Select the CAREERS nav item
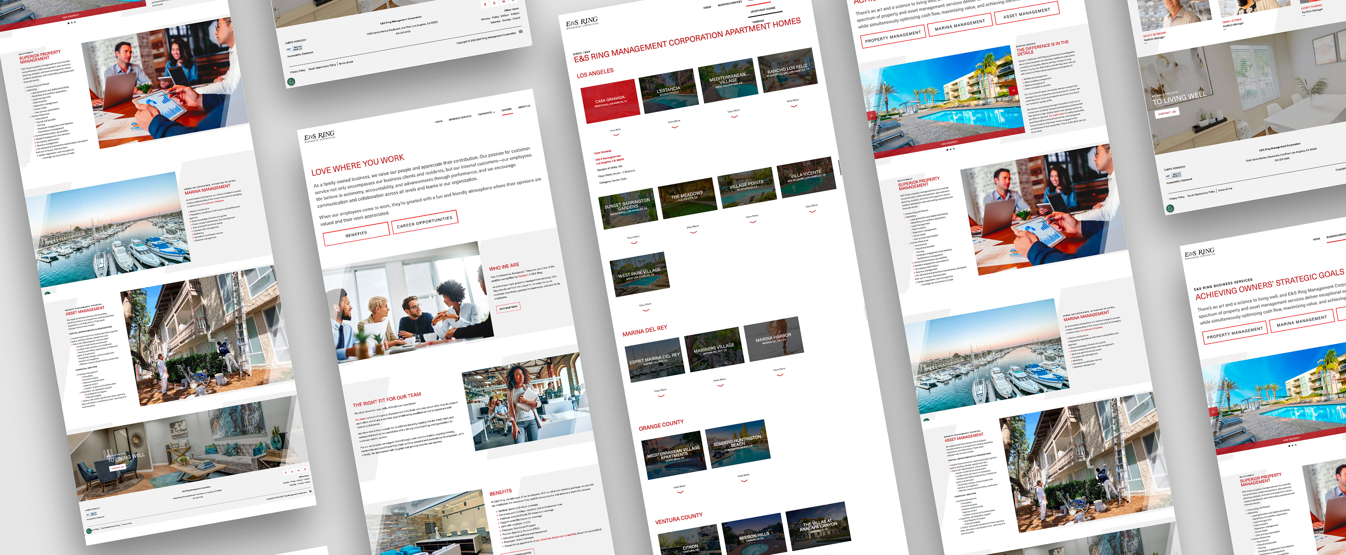1346x555 pixels. point(507,110)
